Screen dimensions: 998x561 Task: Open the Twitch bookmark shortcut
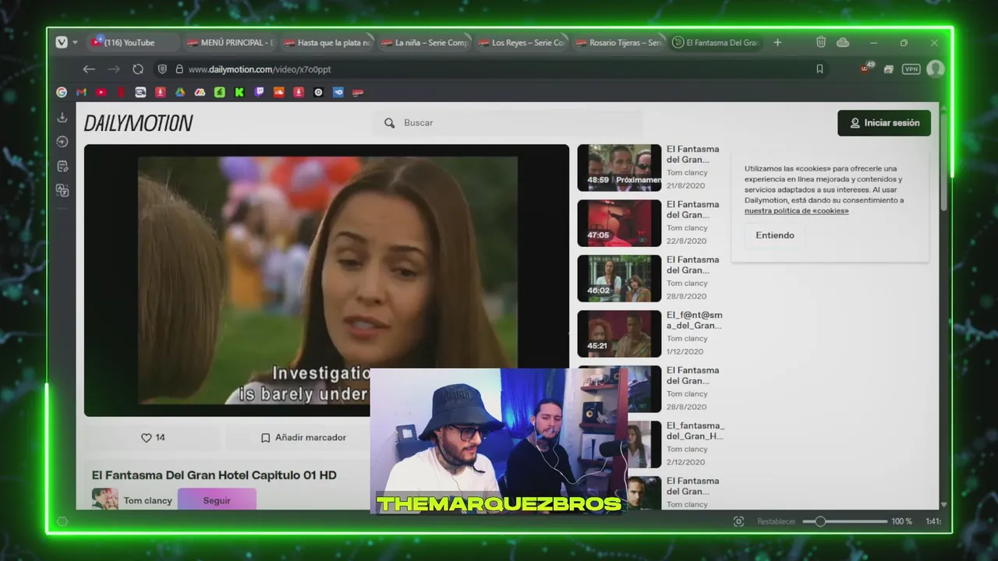[259, 92]
